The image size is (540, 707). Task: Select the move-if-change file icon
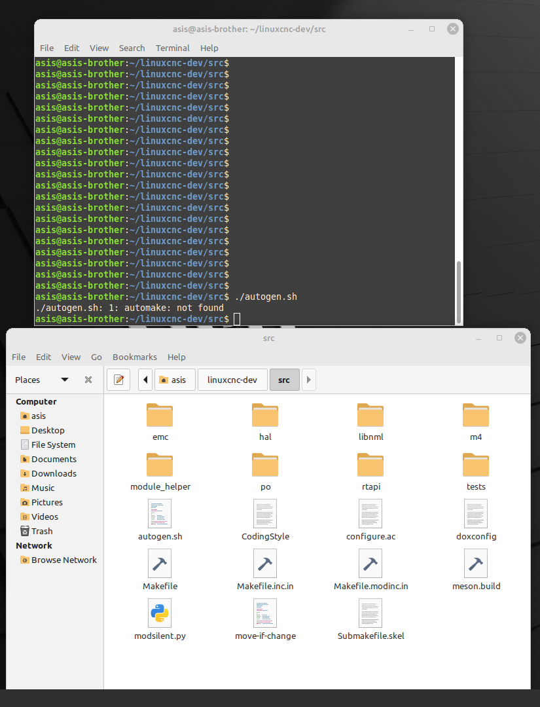tap(265, 613)
